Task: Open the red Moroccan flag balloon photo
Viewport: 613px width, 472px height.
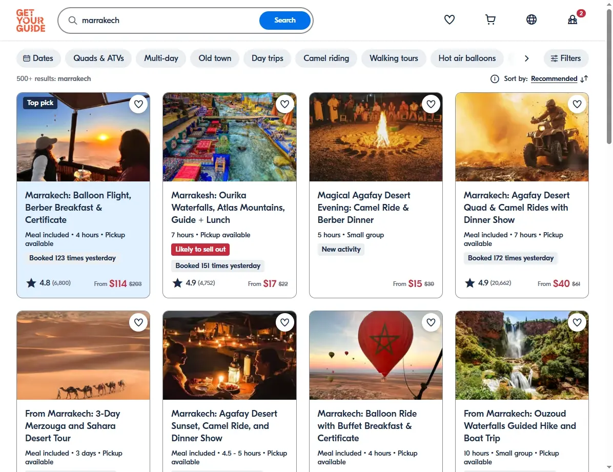Action: 376,355
